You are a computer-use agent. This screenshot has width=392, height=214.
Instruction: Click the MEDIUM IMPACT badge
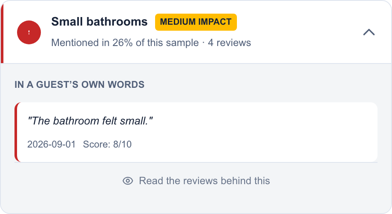pyautogui.click(x=196, y=22)
